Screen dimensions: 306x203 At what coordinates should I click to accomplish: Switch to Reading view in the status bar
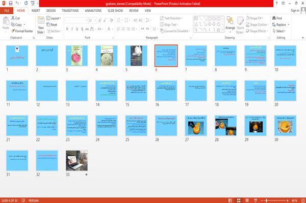pyautogui.click(x=247, y=200)
